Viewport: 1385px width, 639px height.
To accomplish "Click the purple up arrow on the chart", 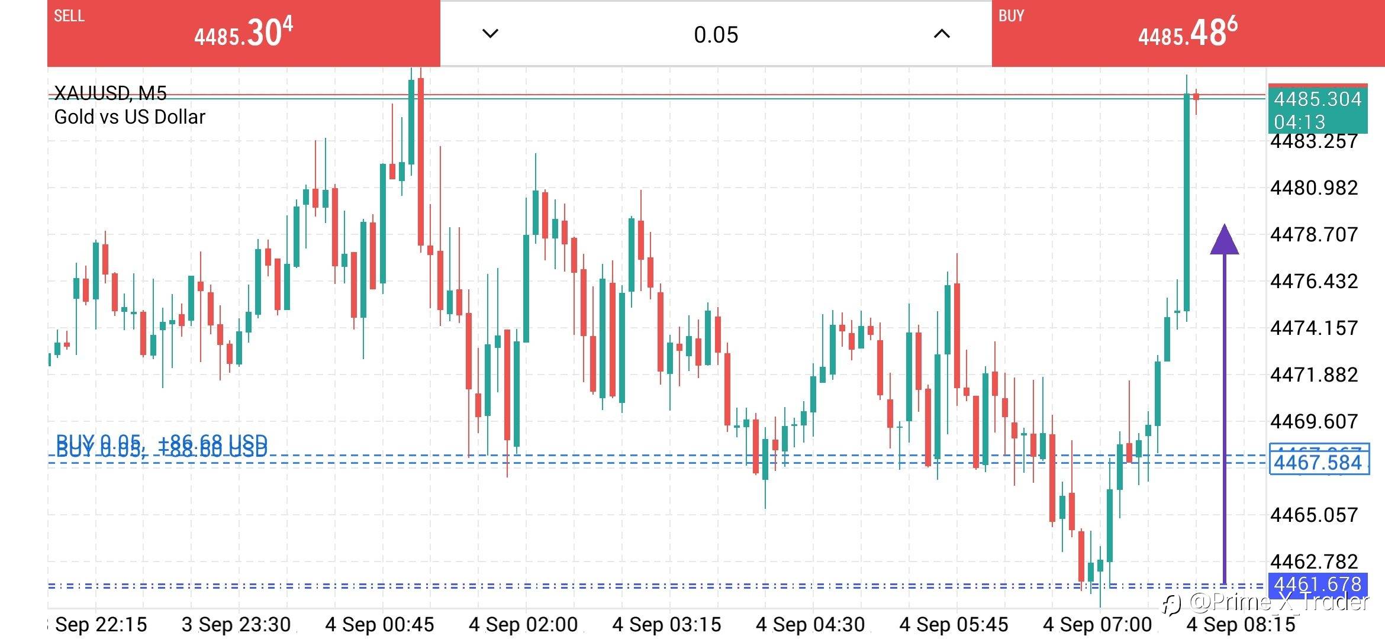I will tap(1225, 239).
